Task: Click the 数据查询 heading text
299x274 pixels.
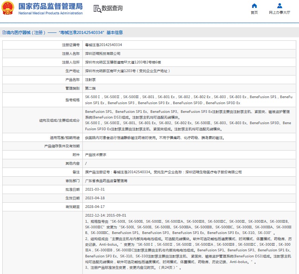Action: point(112,8)
